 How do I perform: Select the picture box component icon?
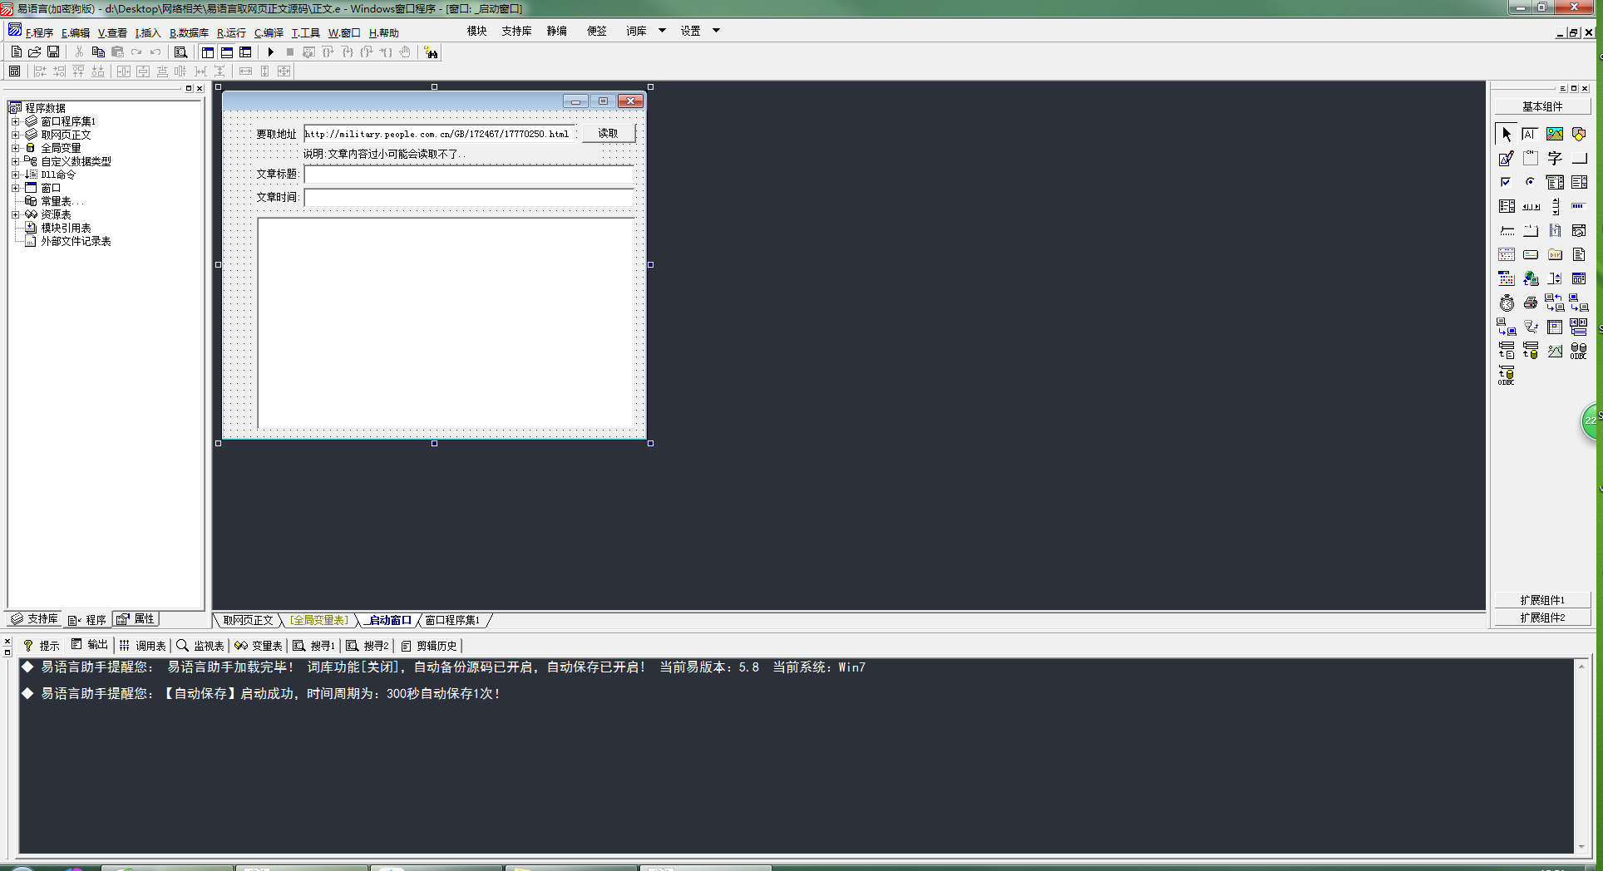click(x=1554, y=134)
